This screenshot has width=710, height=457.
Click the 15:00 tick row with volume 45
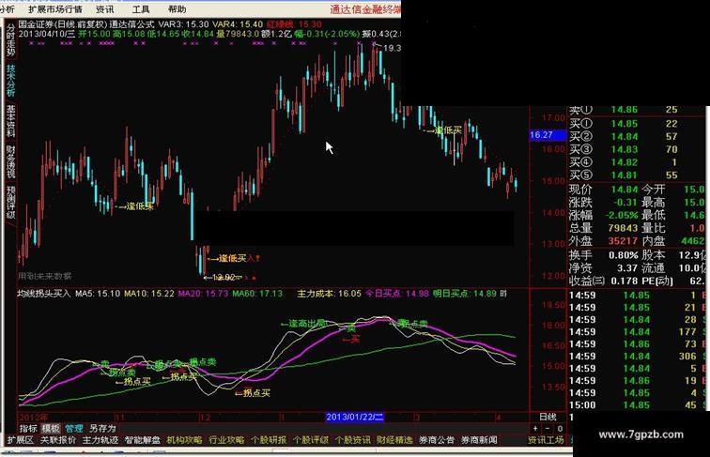pyautogui.click(x=636, y=405)
